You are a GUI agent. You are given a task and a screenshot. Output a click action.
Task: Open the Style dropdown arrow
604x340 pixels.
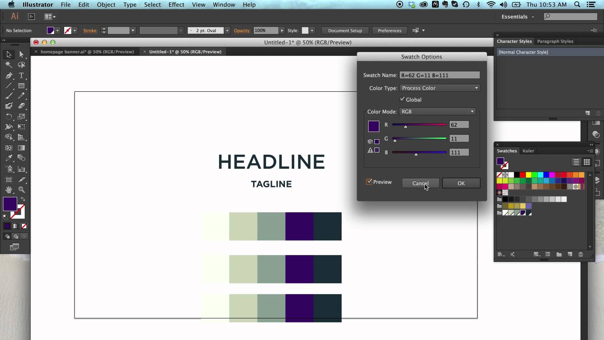tap(312, 31)
